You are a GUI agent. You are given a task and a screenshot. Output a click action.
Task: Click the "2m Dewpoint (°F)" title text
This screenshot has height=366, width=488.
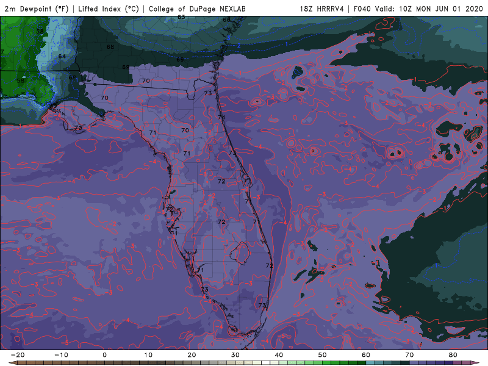pyautogui.click(x=37, y=9)
